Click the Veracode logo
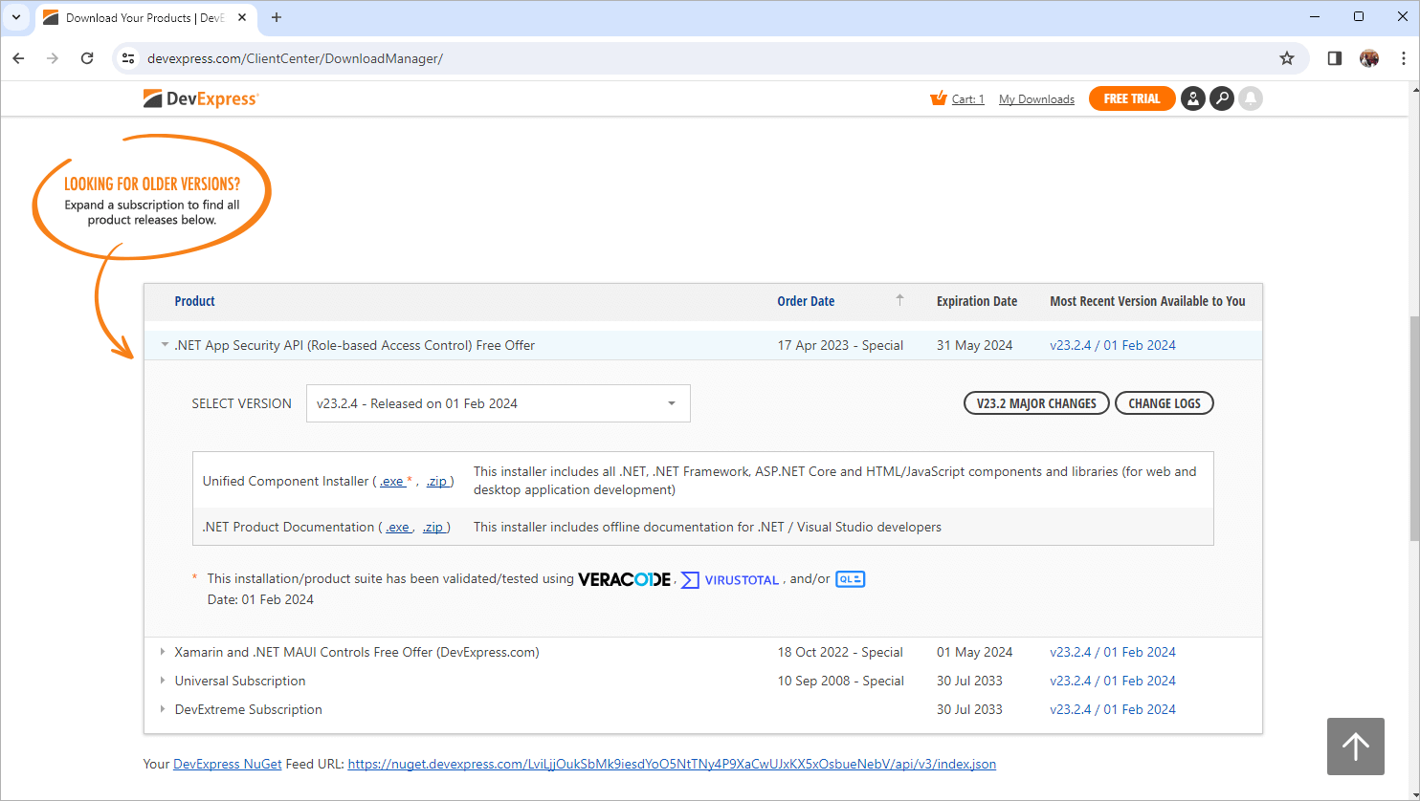 (x=623, y=578)
